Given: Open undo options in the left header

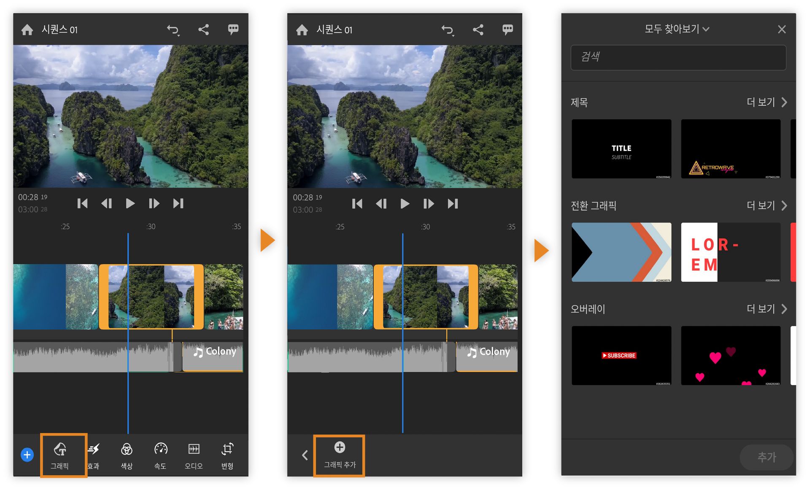Looking at the screenshot, I should pyautogui.click(x=173, y=30).
